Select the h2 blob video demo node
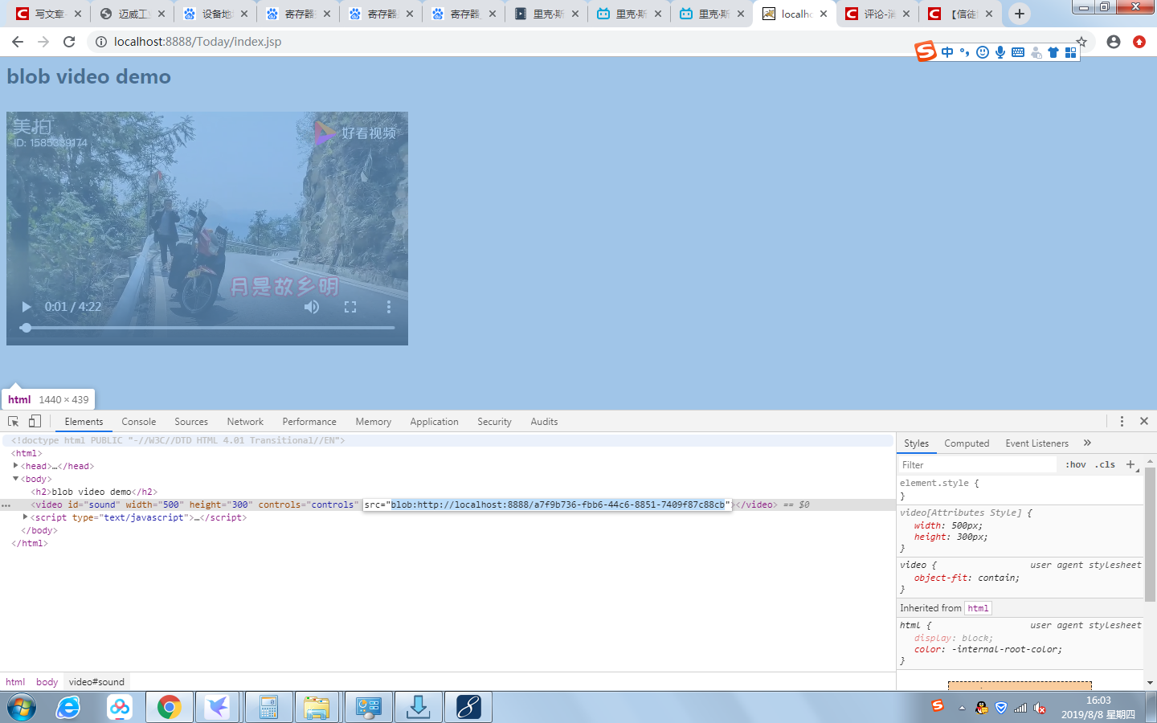 (x=94, y=492)
